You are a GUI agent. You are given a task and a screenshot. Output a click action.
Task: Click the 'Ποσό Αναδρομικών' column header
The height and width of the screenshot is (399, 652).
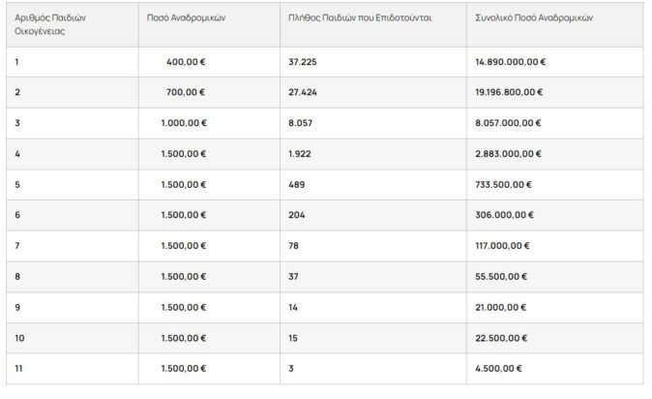click(x=186, y=17)
